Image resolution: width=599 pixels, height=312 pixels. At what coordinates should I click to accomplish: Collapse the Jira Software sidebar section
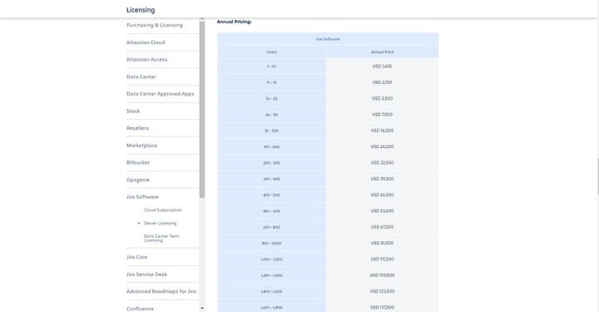142,197
